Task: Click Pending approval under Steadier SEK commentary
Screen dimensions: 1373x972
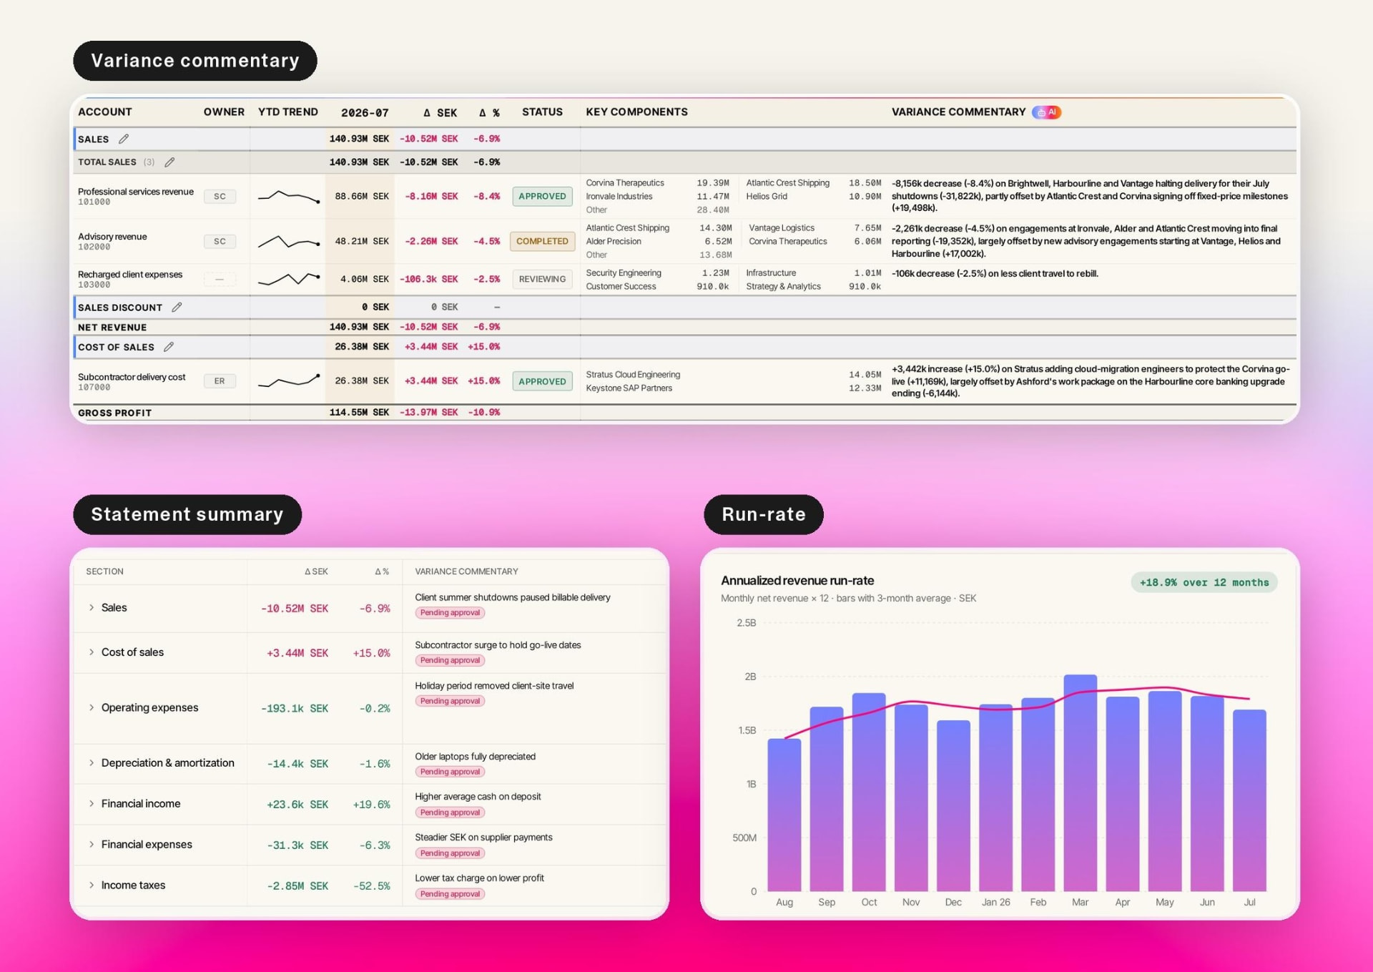Action: [450, 853]
